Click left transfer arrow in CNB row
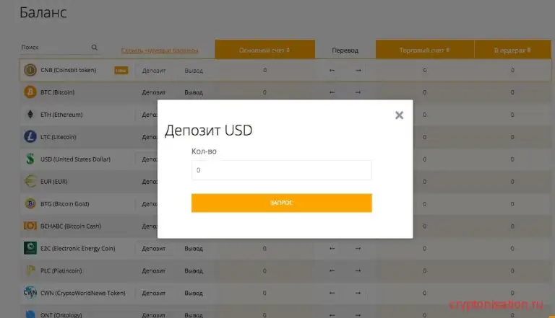The image size is (555, 318). point(332,71)
